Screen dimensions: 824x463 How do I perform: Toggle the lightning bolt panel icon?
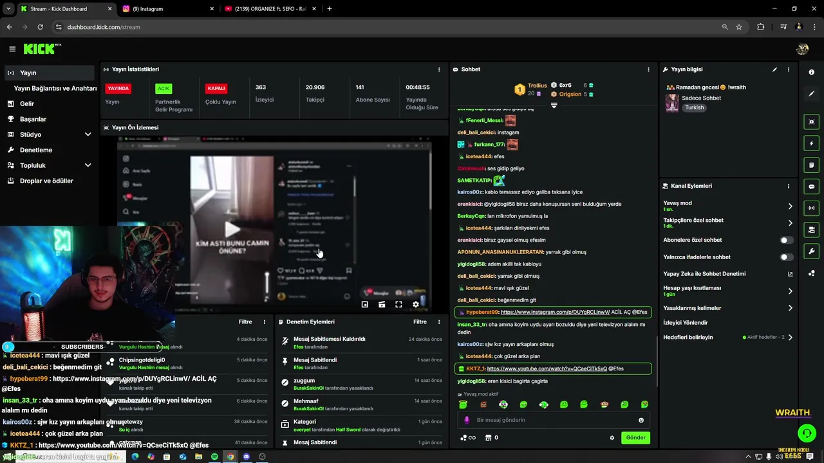(x=811, y=143)
